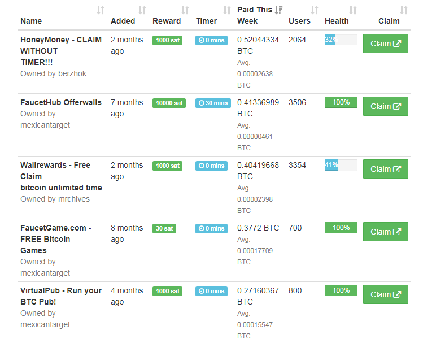Viewport: 445px width, 343px height.
Task: Click the Claim column sort icon
Action: (404, 10)
